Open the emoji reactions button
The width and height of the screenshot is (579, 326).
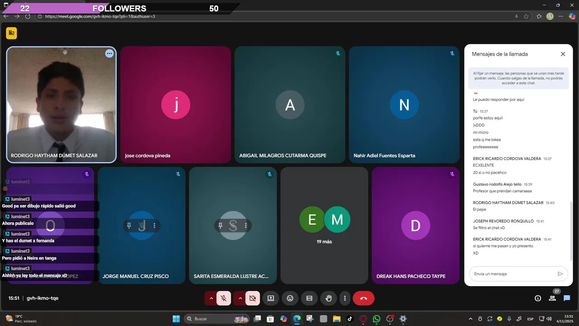click(290, 298)
